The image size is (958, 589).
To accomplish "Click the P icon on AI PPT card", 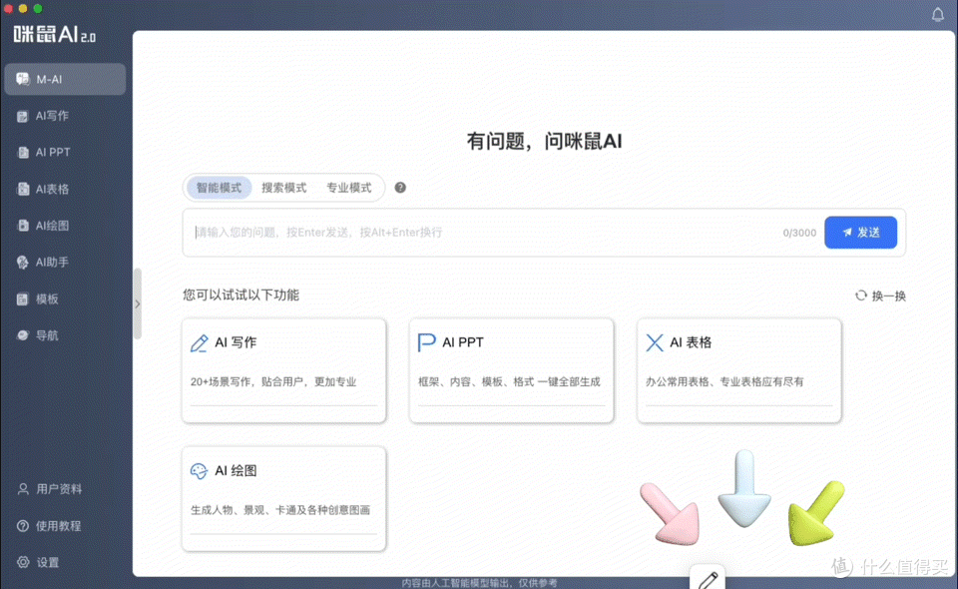I will click(x=426, y=342).
